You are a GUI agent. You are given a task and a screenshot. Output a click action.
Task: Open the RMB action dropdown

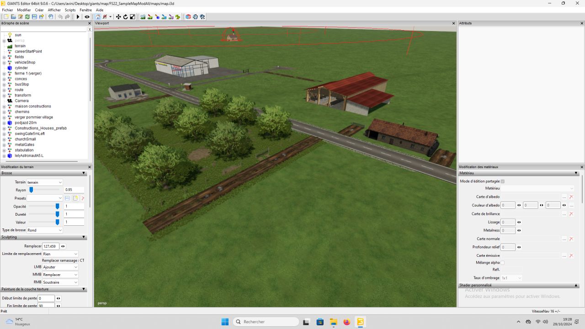[x=60, y=282]
